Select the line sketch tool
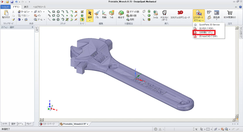243x132 pixels. 49,12
